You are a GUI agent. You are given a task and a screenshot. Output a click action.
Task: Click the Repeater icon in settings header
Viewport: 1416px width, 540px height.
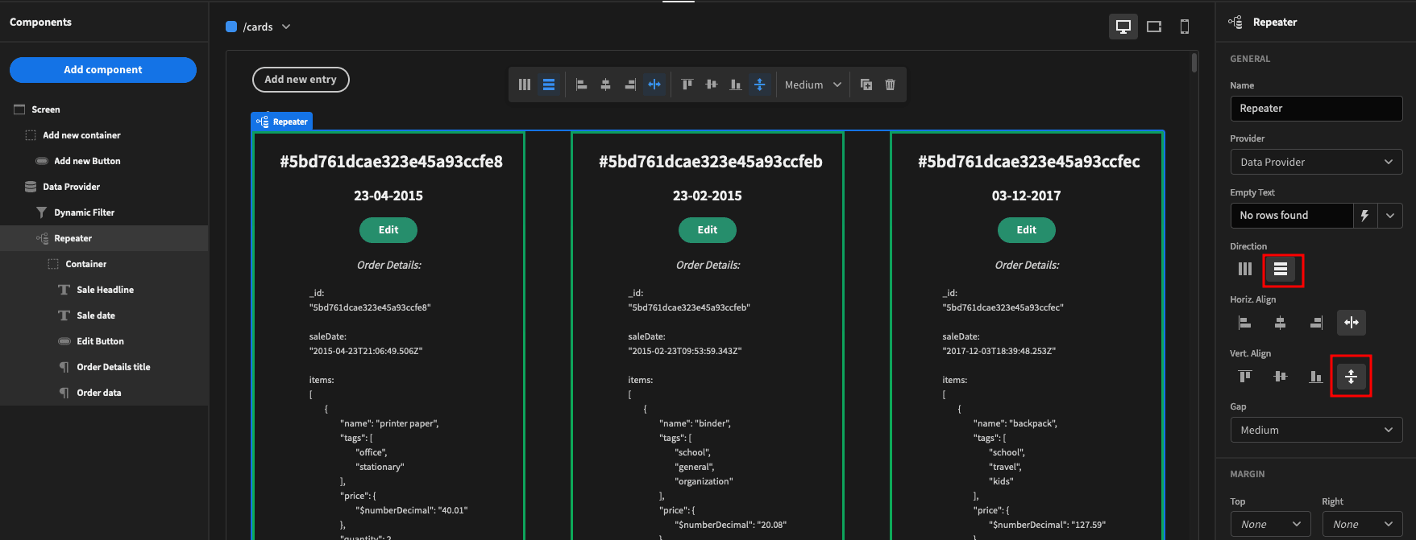[1235, 23]
